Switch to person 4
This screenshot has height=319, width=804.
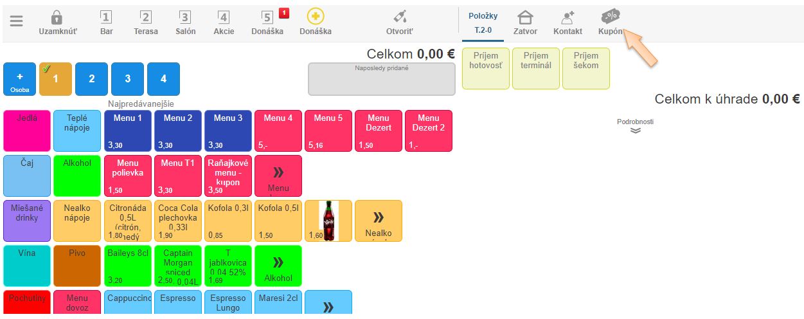click(163, 78)
